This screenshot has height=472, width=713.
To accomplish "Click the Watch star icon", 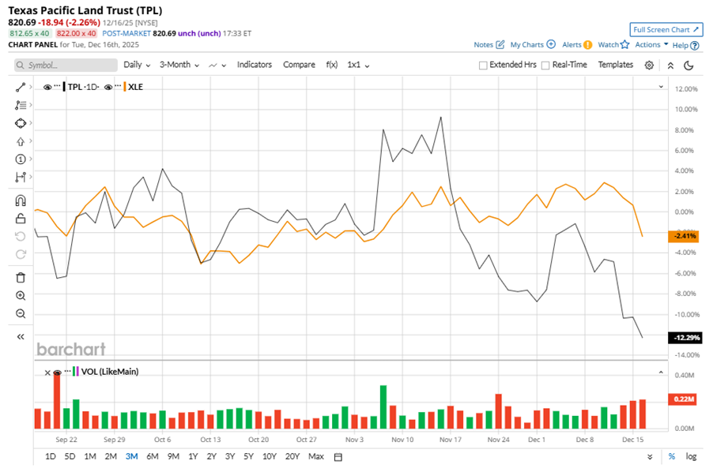I will pyautogui.click(x=624, y=44).
